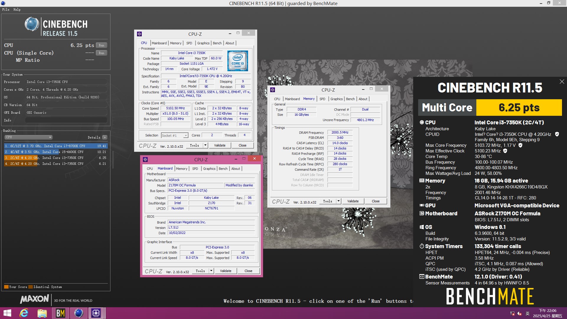The width and height of the screenshot is (567, 319).
Task: Click the taskbar clock showing 22:06
Action: [x=548, y=313]
